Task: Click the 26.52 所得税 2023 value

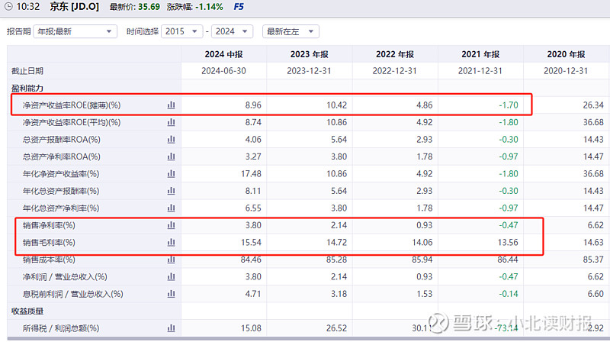Action: point(337,328)
